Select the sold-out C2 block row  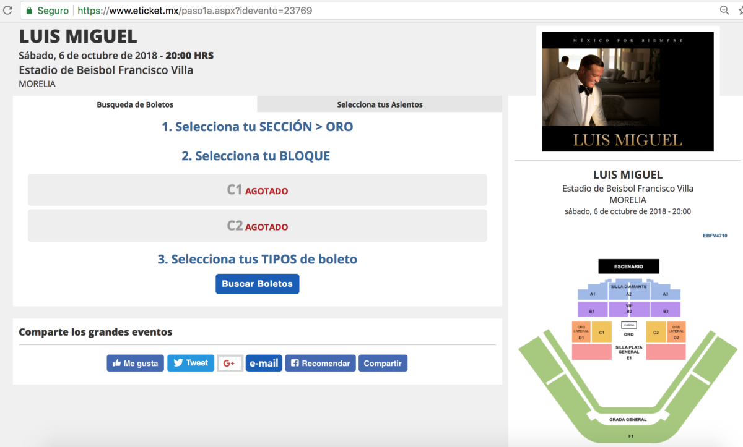[258, 226]
